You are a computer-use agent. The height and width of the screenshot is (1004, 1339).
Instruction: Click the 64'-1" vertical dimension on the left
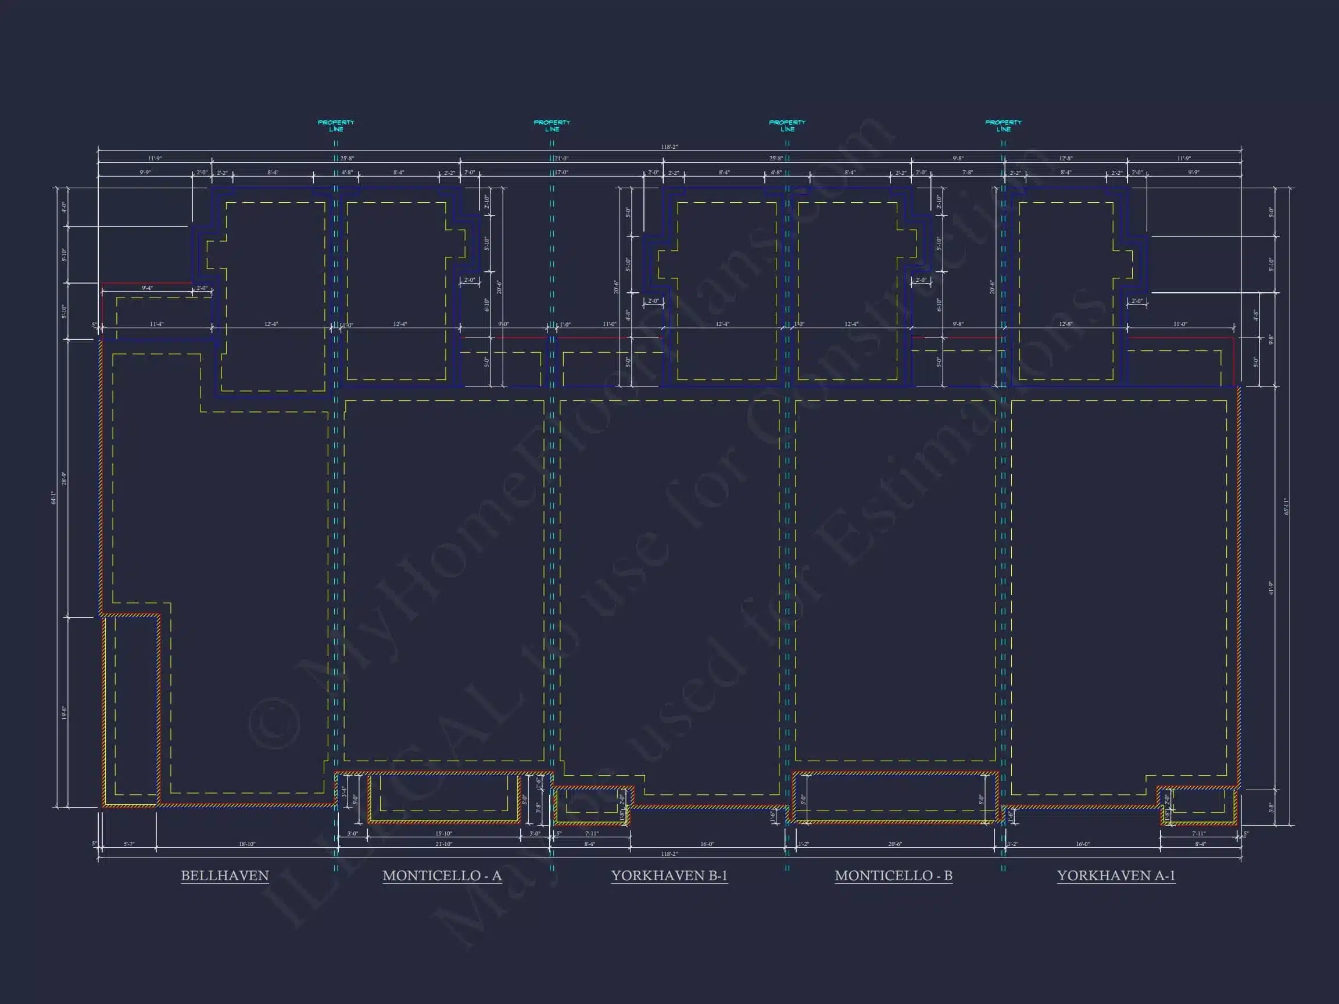pos(53,497)
